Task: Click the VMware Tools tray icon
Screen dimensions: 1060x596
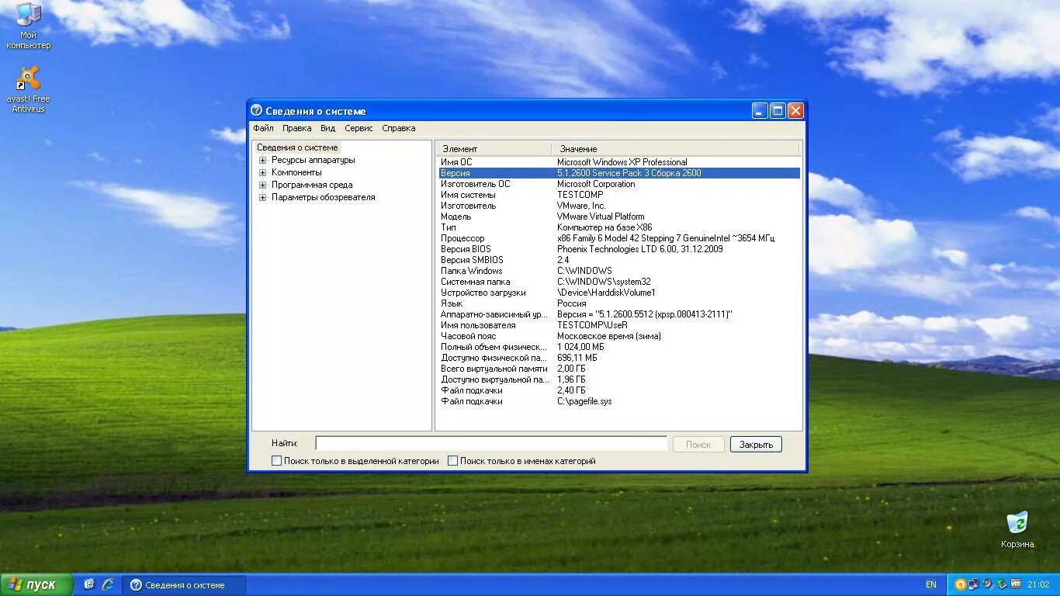Action: [1015, 584]
